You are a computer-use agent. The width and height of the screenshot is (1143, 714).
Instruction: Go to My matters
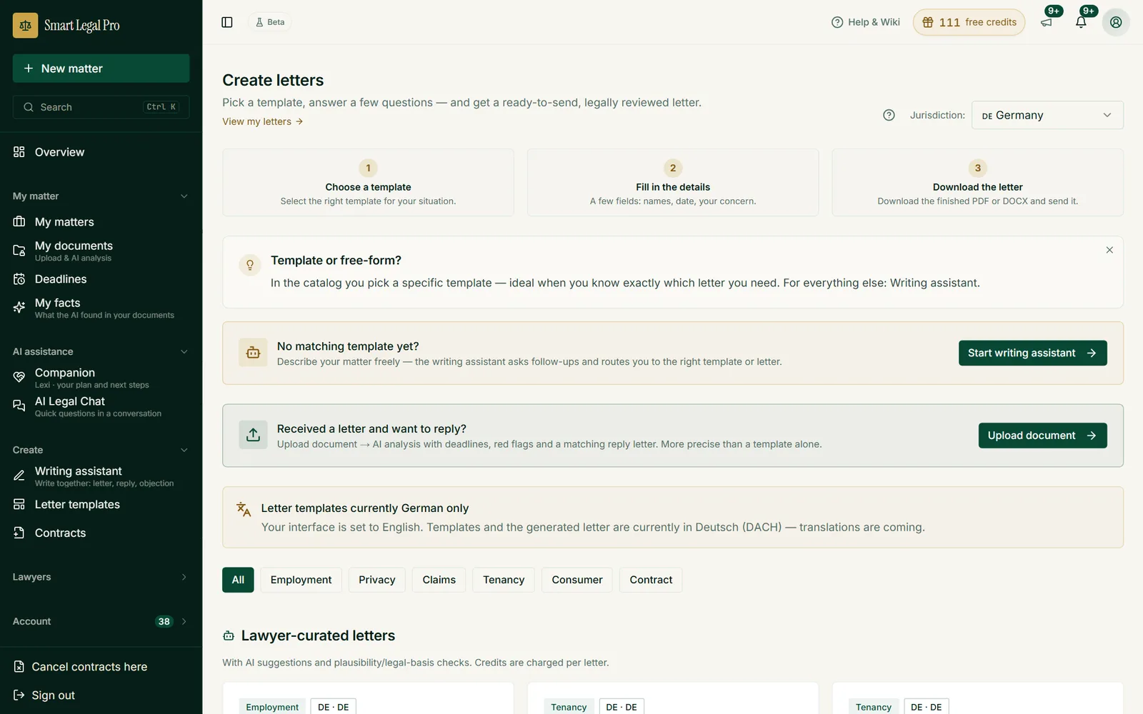click(x=101, y=222)
